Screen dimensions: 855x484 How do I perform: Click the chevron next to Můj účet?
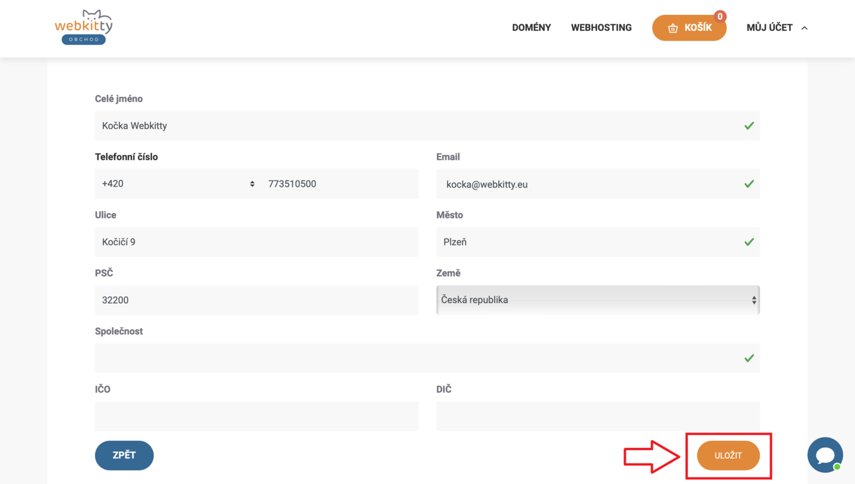pyautogui.click(x=805, y=28)
